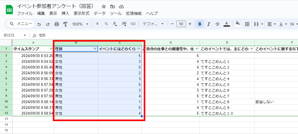Select row 5 header
This screenshot has height=134, width=298.
pyautogui.click(x=6, y=73)
